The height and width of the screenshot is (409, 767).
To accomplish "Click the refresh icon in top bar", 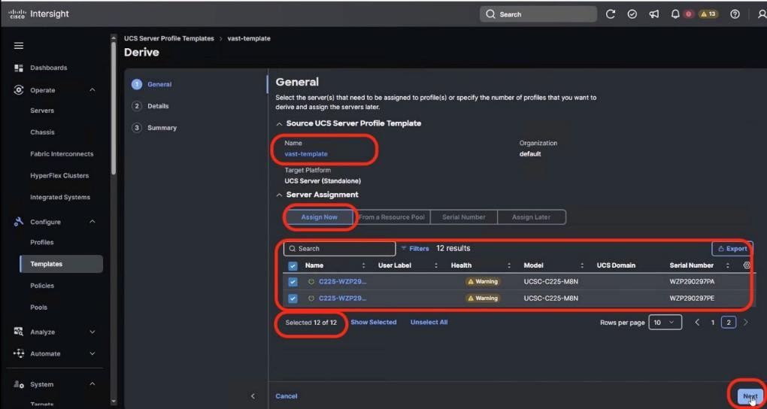I will [x=610, y=14].
